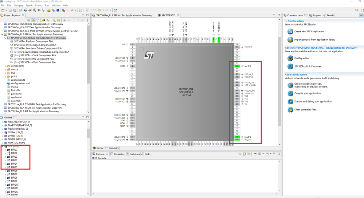Select LINFlex [LIN_0] in Outline

point(15,132)
